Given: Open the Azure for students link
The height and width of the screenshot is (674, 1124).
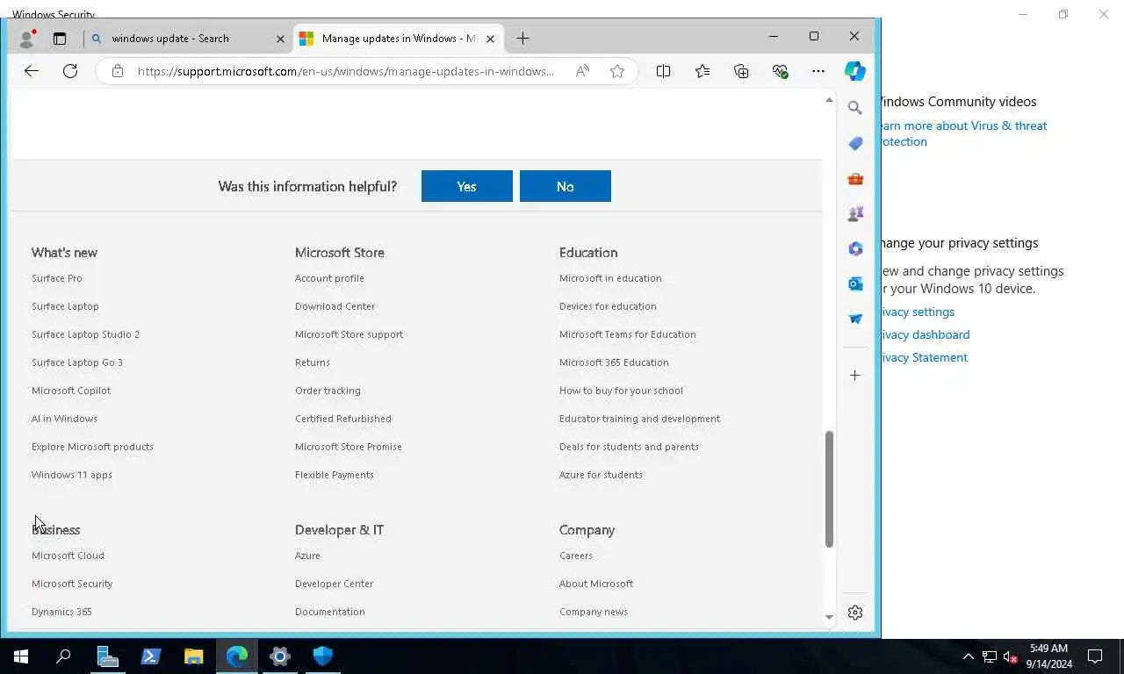Looking at the screenshot, I should 601,475.
